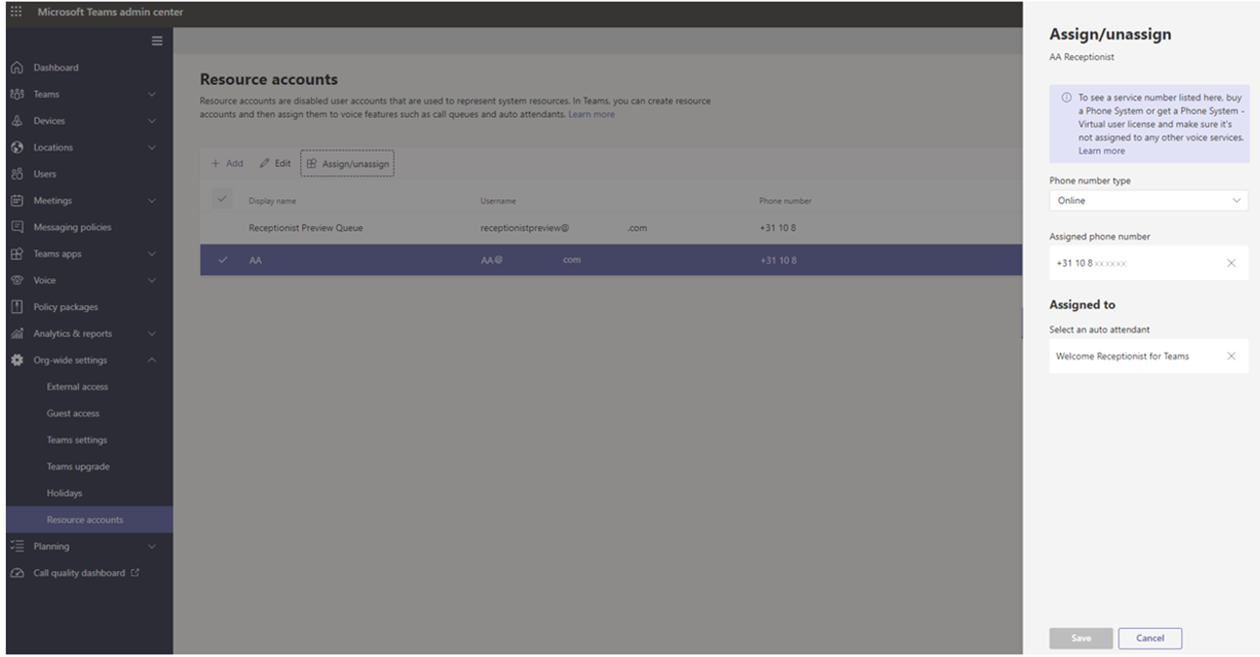Image resolution: width=1260 pixels, height=657 pixels.
Task: Toggle the select-all checkbox in table header
Action: point(223,199)
